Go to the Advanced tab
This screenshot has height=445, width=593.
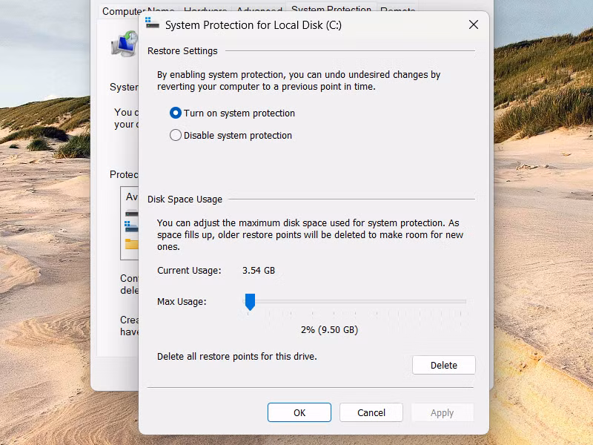click(x=259, y=12)
